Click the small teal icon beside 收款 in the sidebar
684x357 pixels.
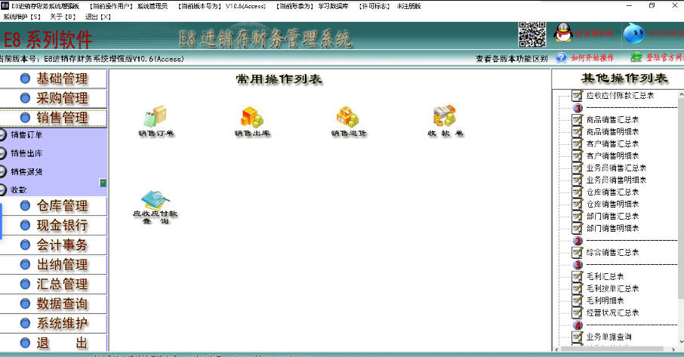(x=103, y=183)
